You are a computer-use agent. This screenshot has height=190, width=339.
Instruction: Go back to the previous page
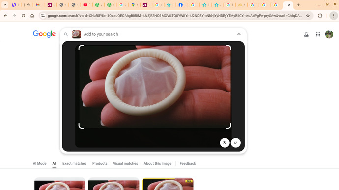pyautogui.click(x=5, y=16)
